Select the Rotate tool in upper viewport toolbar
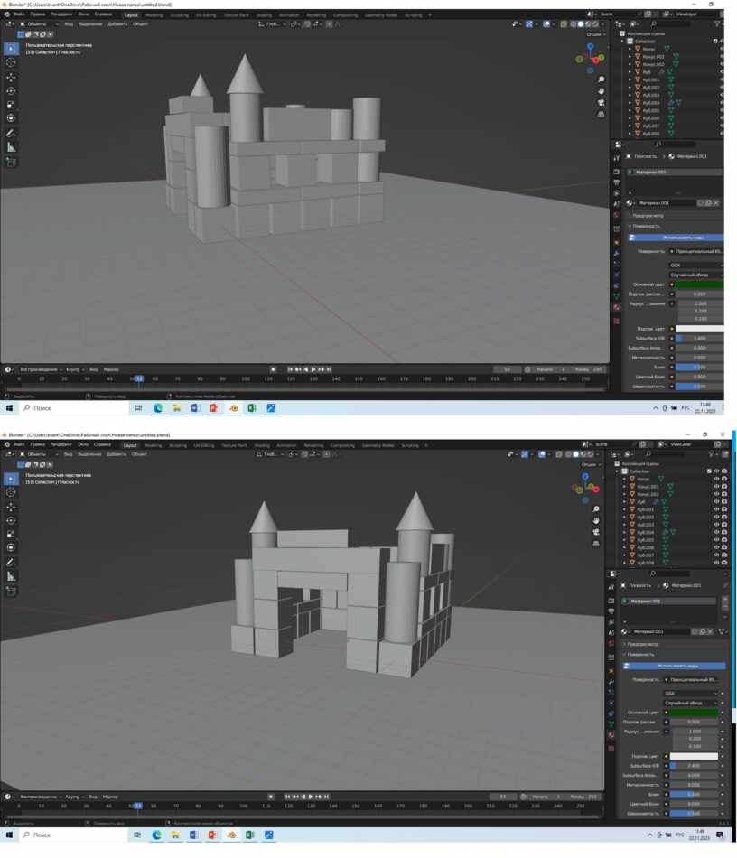 tap(11, 91)
